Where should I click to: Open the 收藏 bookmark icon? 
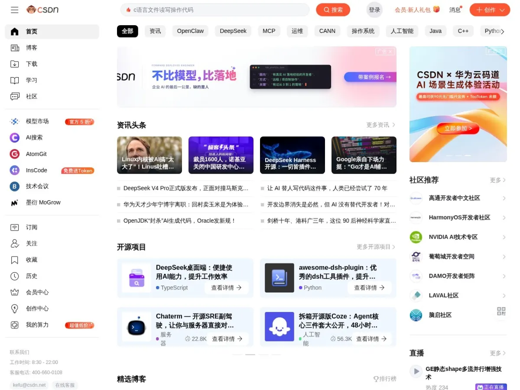click(x=15, y=260)
